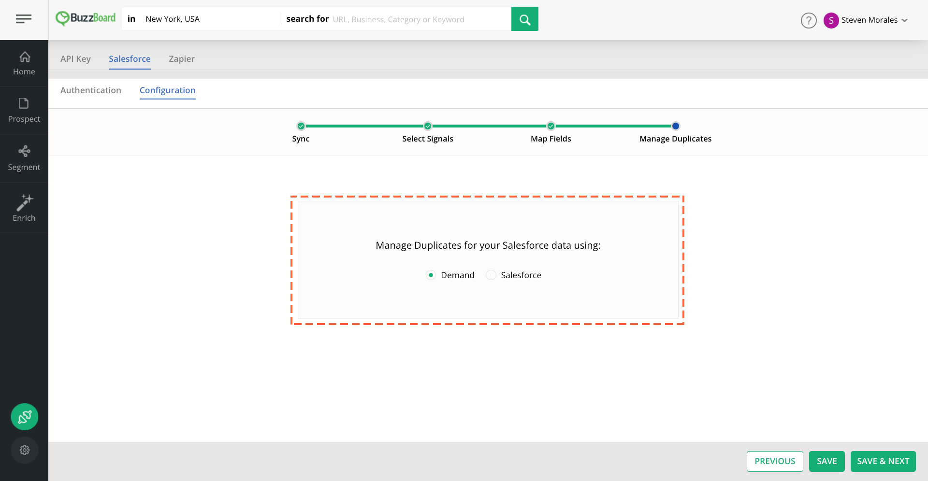Jump to the Map Fields step marker

click(x=551, y=126)
